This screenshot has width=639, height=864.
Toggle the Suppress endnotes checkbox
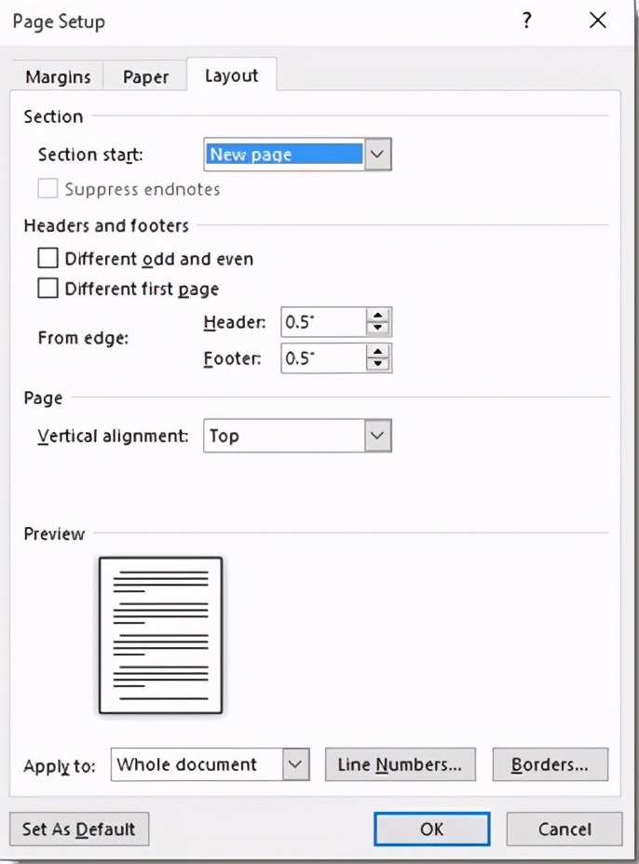tap(48, 188)
